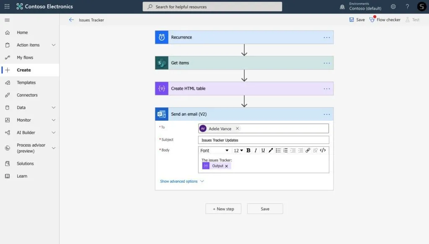429x244 pixels.
Task: Open the Font dropdown in the body editor
Action: coord(214,151)
